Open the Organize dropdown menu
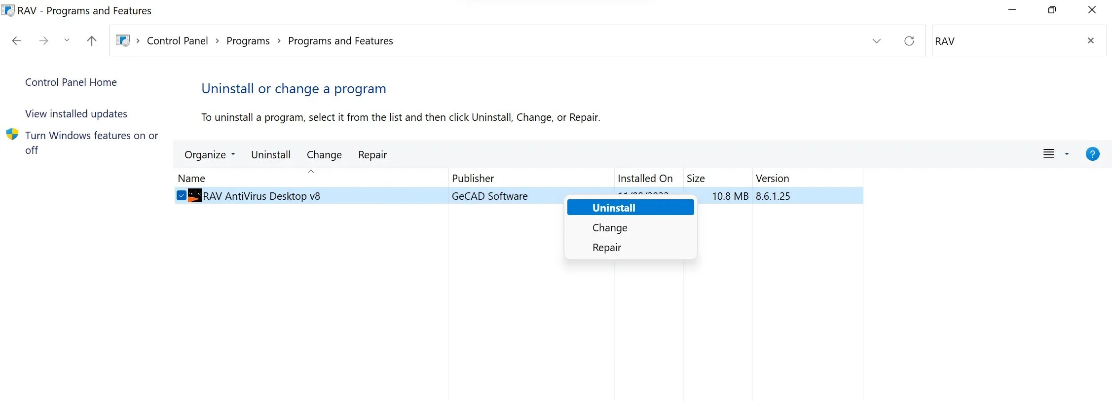The image size is (1112, 401). [210, 155]
